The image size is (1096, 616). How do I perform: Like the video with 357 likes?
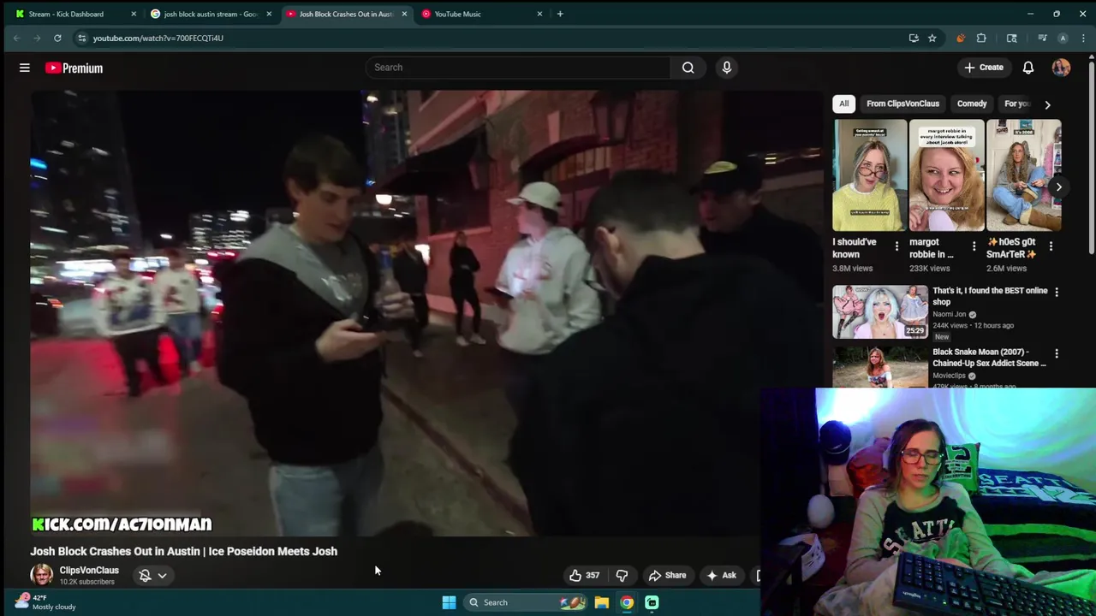(x=584, y=575)
